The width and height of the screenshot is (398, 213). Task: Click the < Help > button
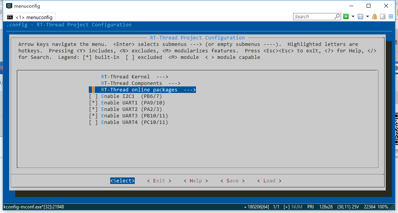click(196, 180)
